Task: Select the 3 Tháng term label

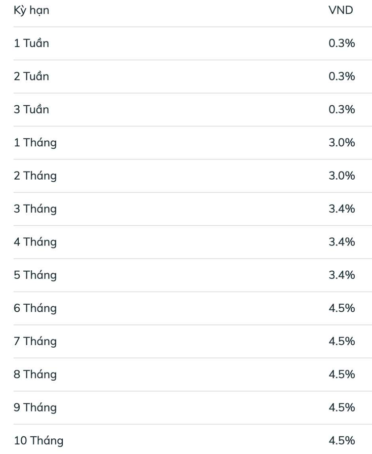Action: [x=35, y=209]
